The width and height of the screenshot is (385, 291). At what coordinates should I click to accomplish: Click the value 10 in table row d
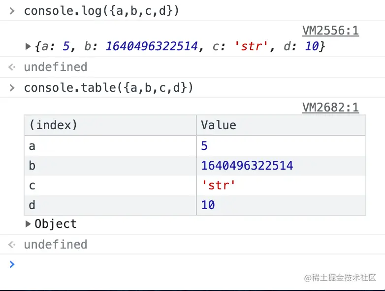click(208, 205)
